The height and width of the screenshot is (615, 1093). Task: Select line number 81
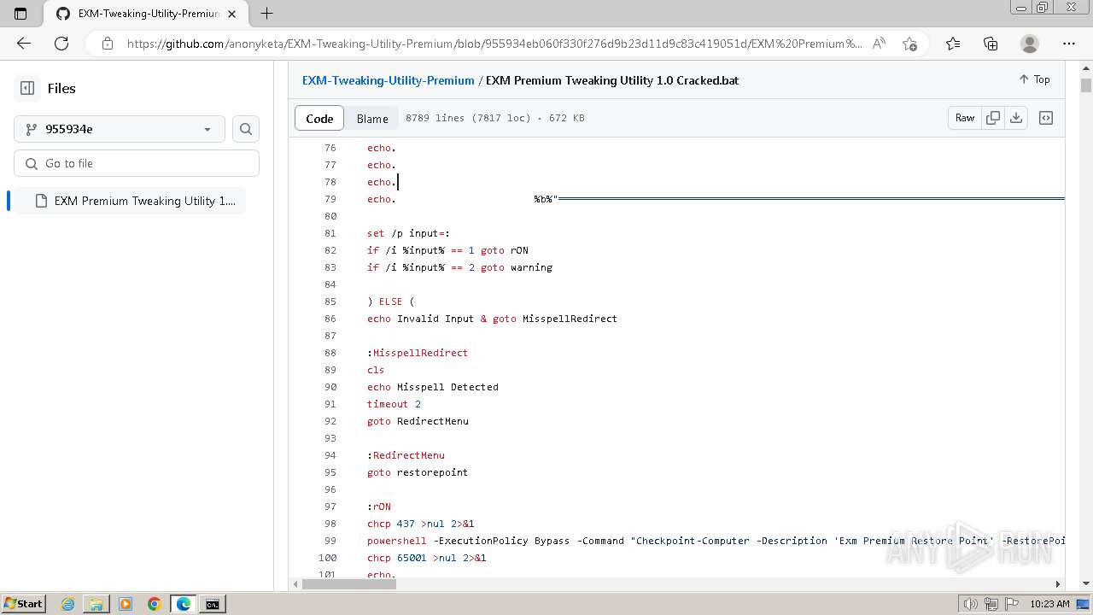330,233
